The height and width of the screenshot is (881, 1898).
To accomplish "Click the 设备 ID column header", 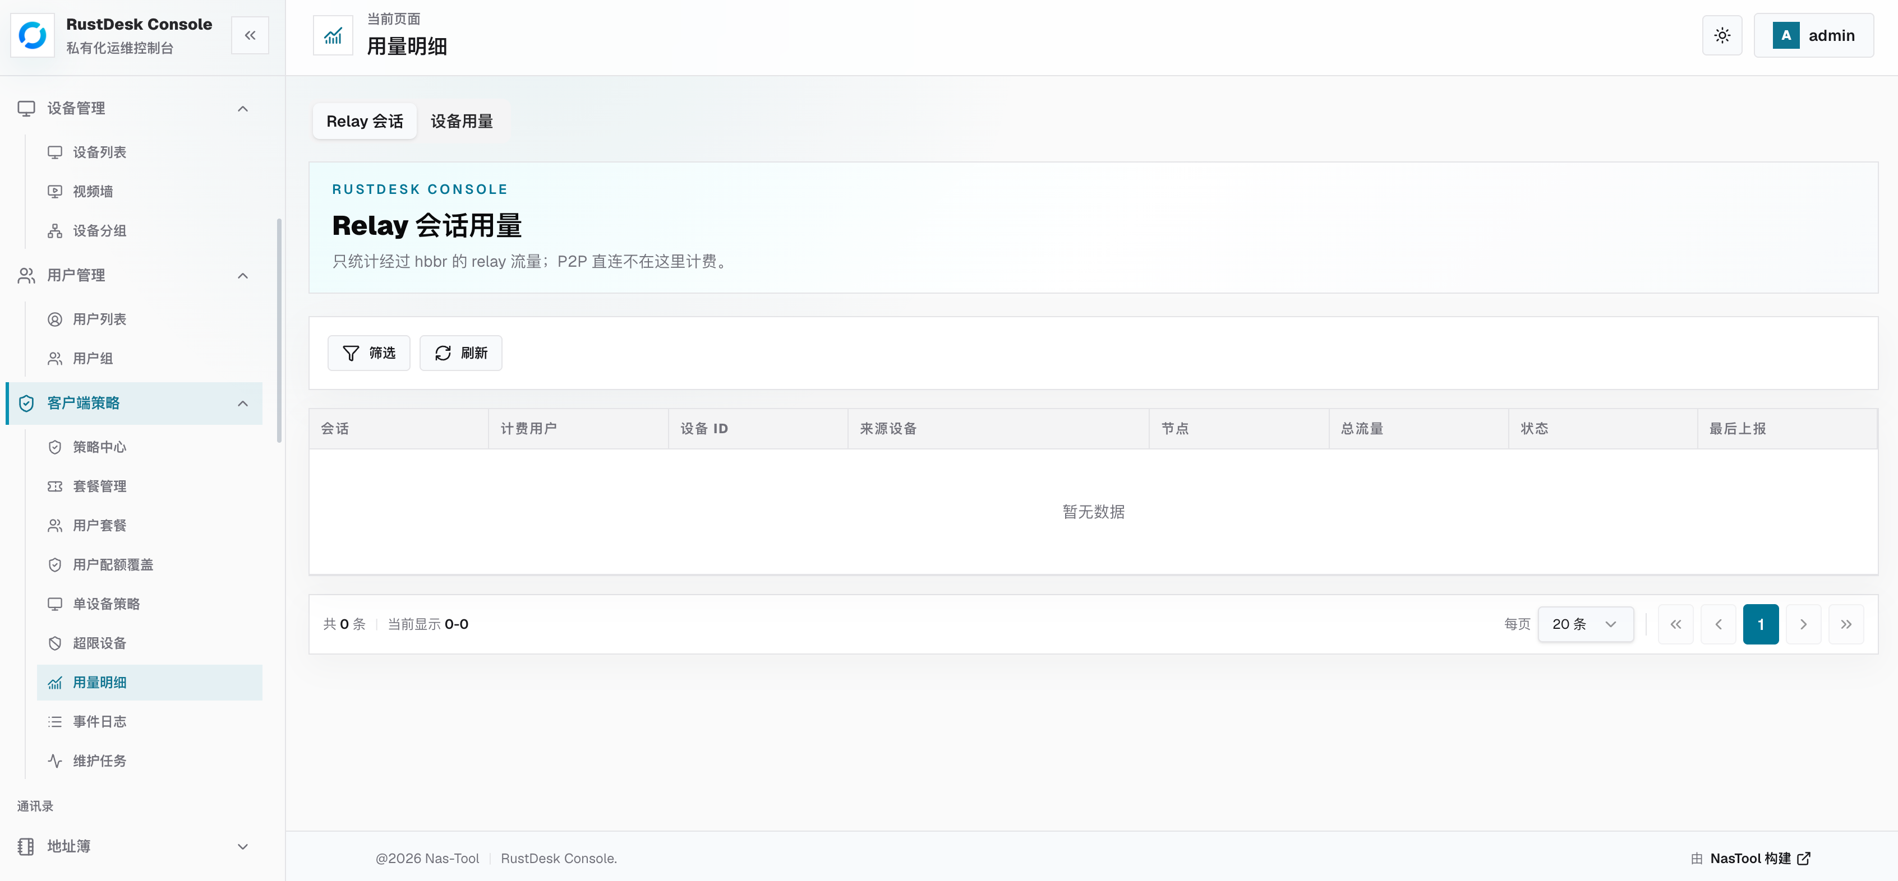I will (758, 428).
